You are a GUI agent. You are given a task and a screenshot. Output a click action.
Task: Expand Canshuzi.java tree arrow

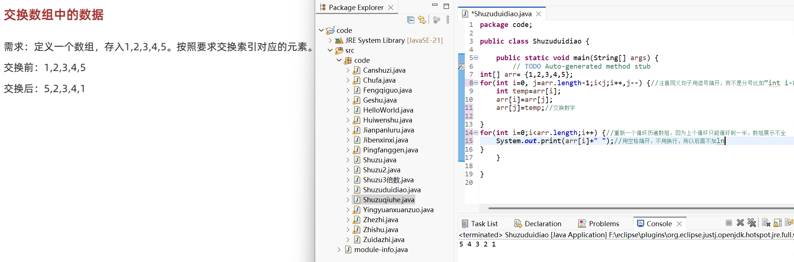(x=348, y=70)
